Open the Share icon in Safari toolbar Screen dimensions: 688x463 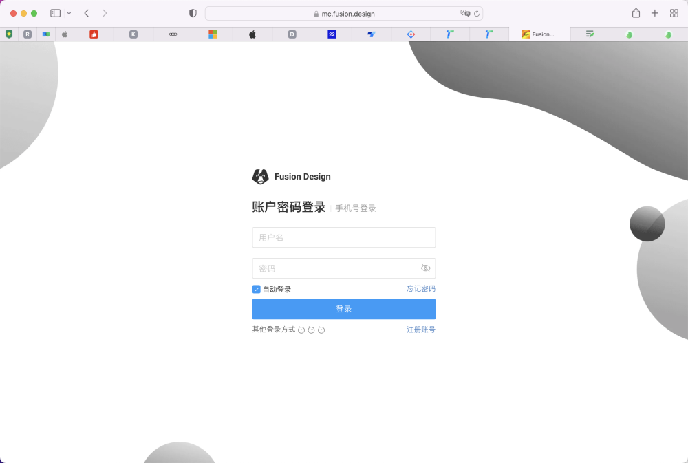coord(635,12)
